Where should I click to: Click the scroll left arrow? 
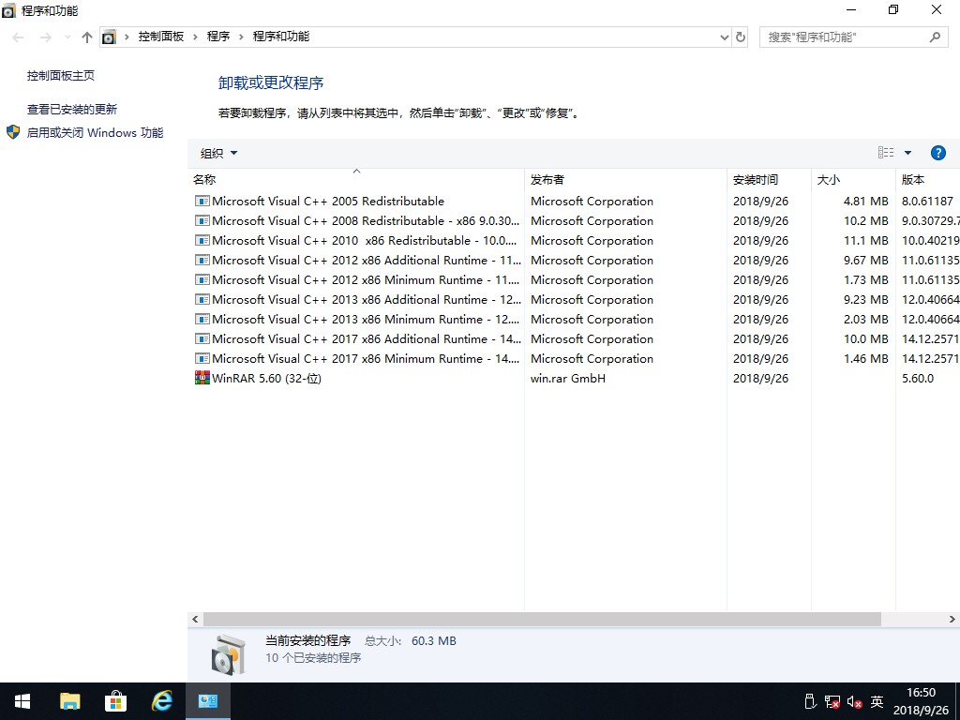click(195, 619)
